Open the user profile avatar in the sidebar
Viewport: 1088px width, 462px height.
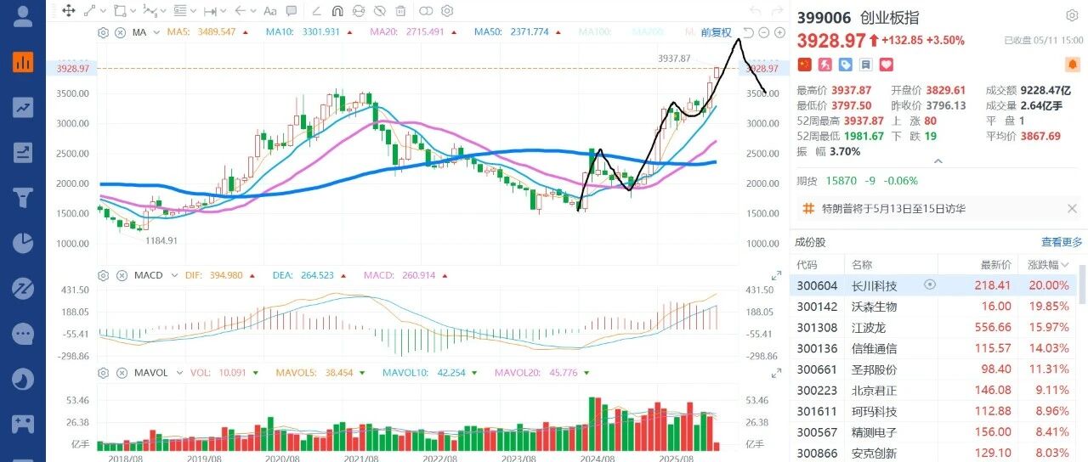(x=23, y=14)
